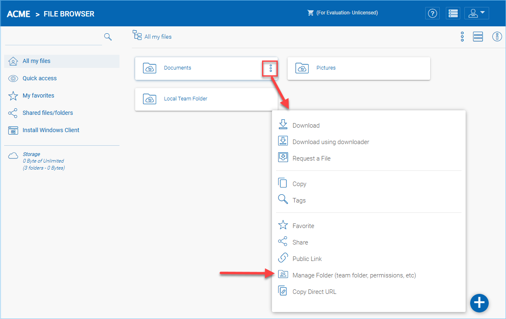
Task: Click the All my files breadcrumb tree icon
Action: click(137, 35)
